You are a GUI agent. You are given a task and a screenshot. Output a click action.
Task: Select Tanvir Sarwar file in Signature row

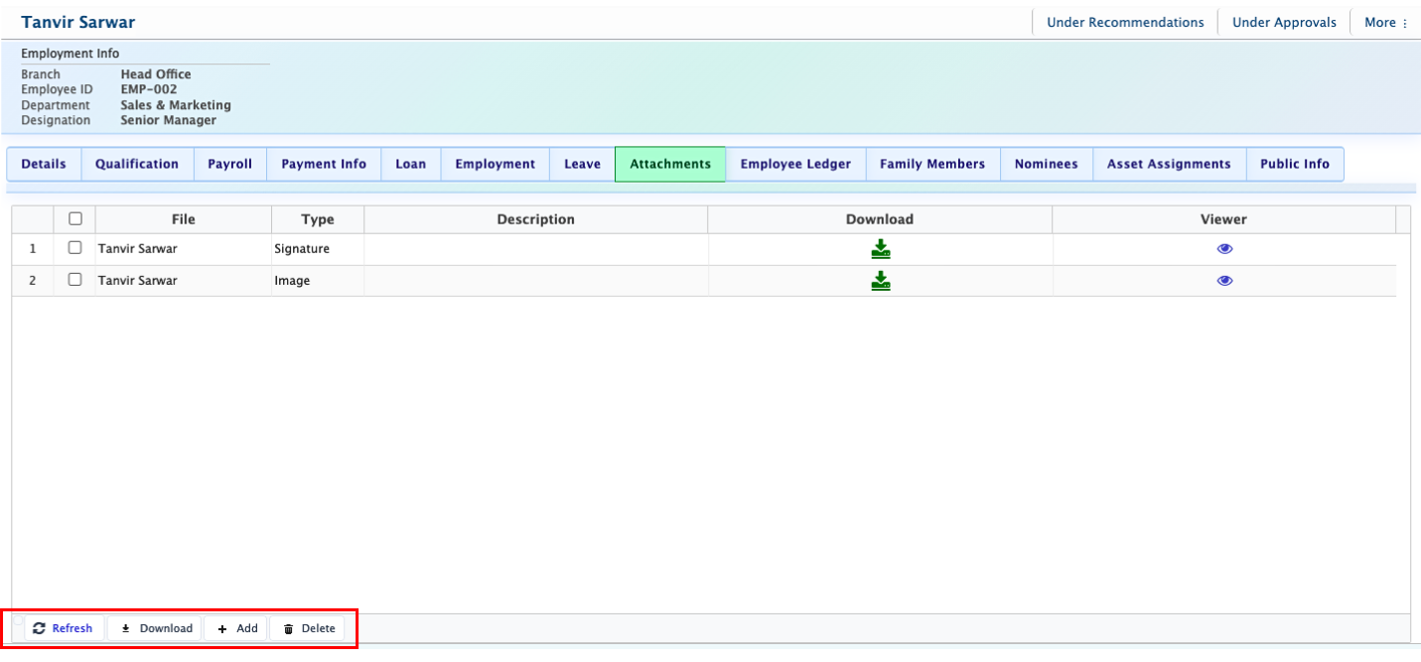pyautogui.click(x=137, y=249)
